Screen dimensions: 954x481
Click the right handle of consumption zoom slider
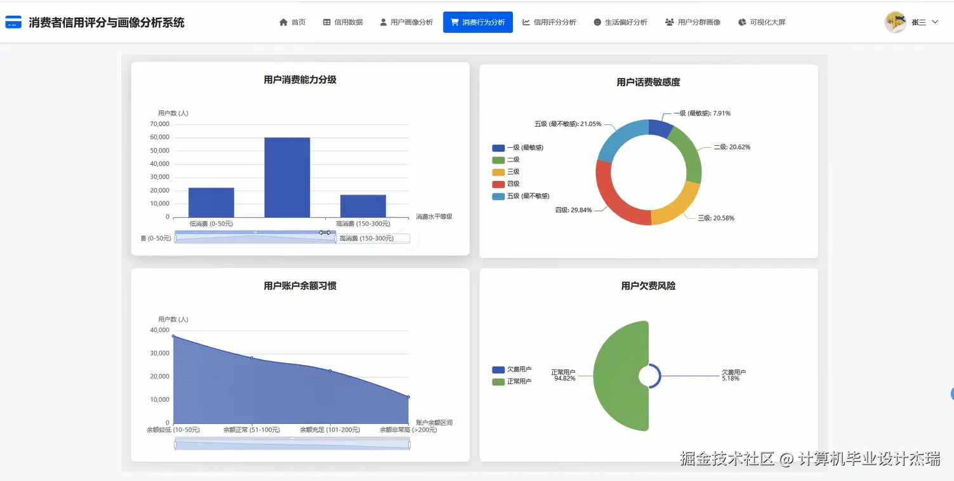[336, 238]
